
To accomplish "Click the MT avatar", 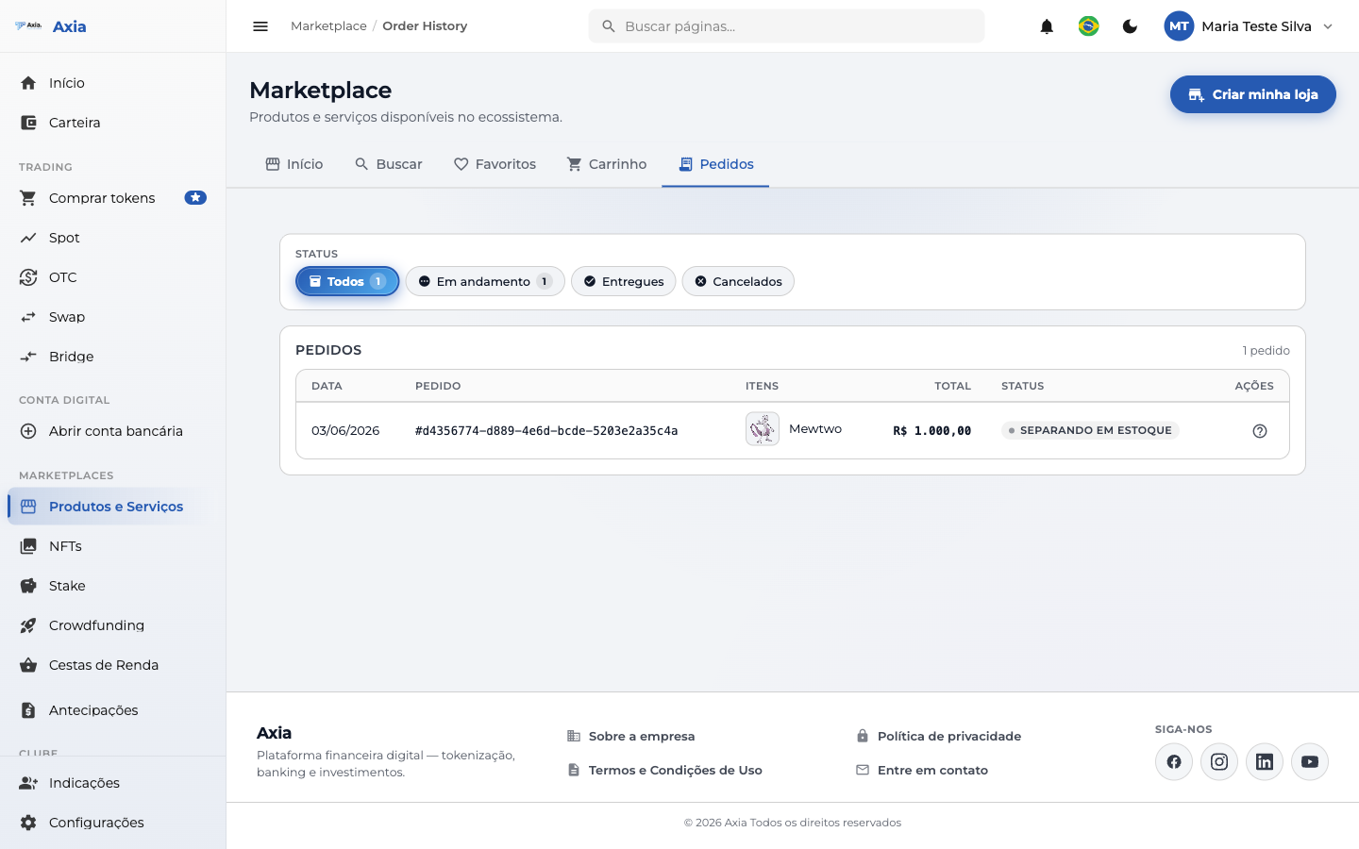I will pos(1179,26).
